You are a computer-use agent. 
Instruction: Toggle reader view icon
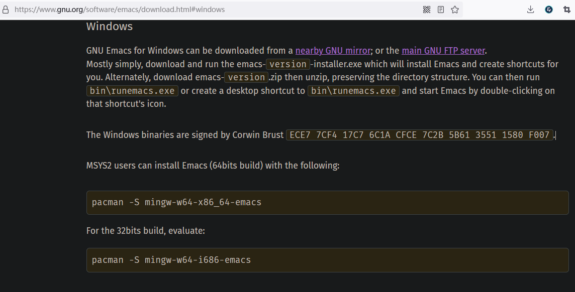point(441,10)
